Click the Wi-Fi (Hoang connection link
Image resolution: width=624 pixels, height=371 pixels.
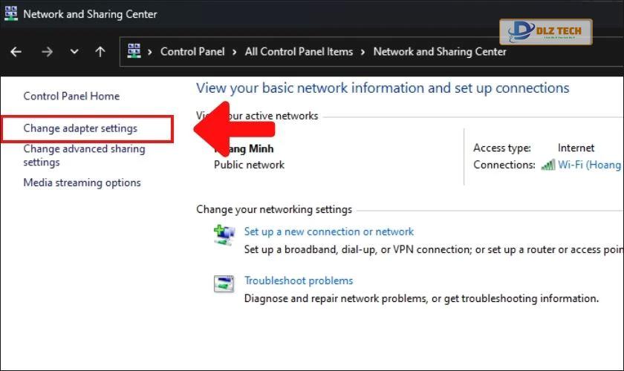[x=589, y=165]
